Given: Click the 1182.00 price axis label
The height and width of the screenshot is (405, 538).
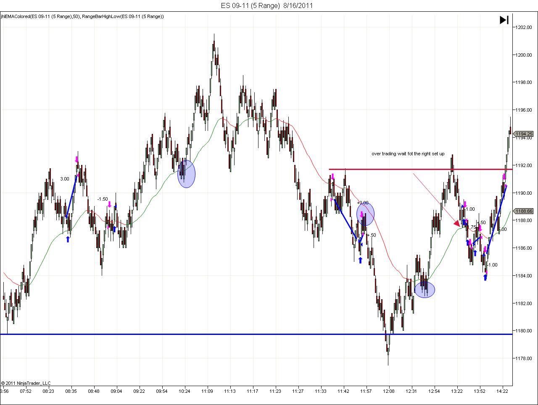Looking at the screenshot, I should click(524, 303).
